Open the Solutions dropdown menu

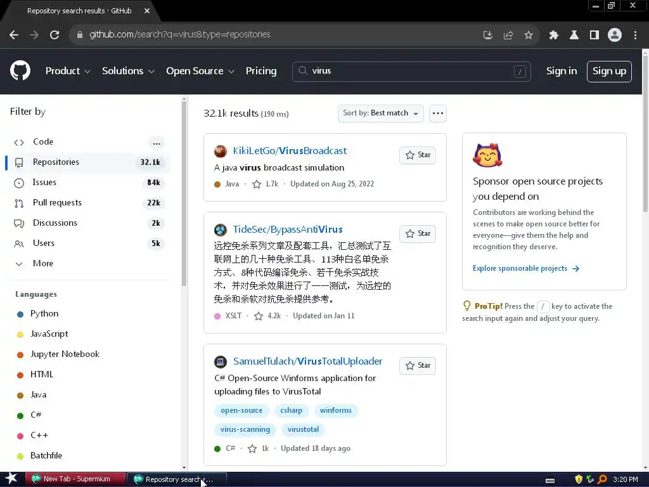coord(128,71)
